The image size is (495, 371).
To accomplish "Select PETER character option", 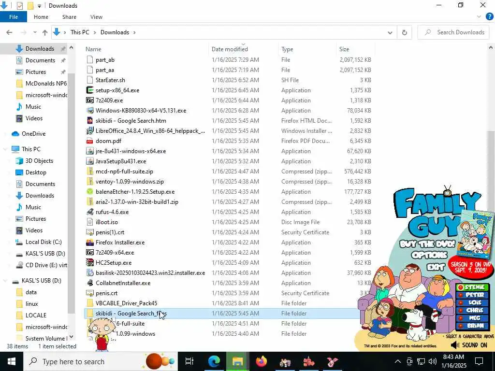I will (472, 295).
